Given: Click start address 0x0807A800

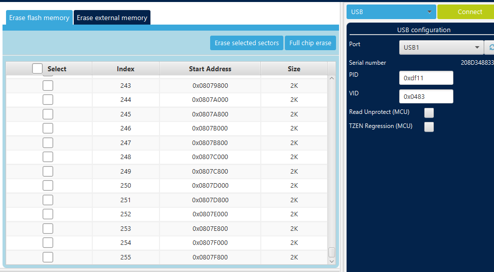Looking at the screenshot, I should tap(210, 114).
